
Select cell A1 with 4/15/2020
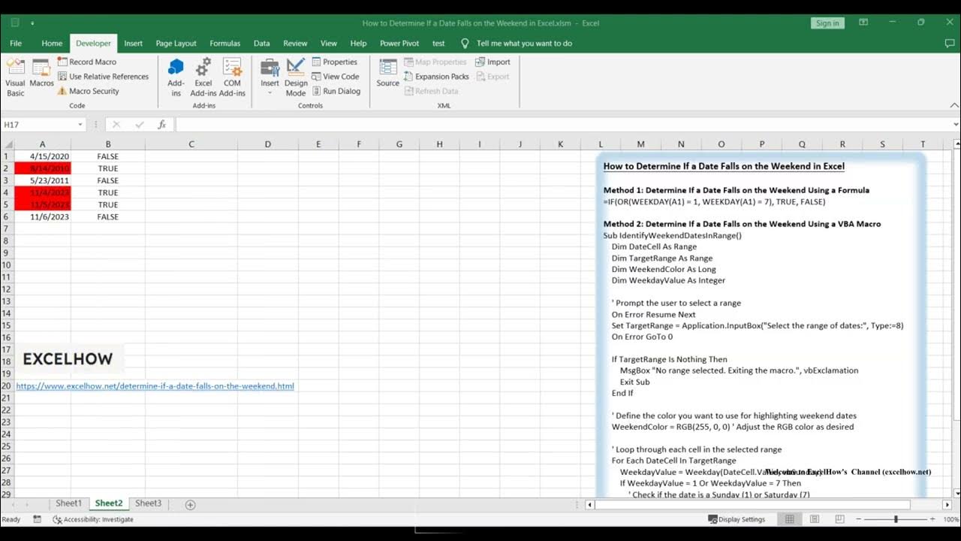tap(42, 156)
